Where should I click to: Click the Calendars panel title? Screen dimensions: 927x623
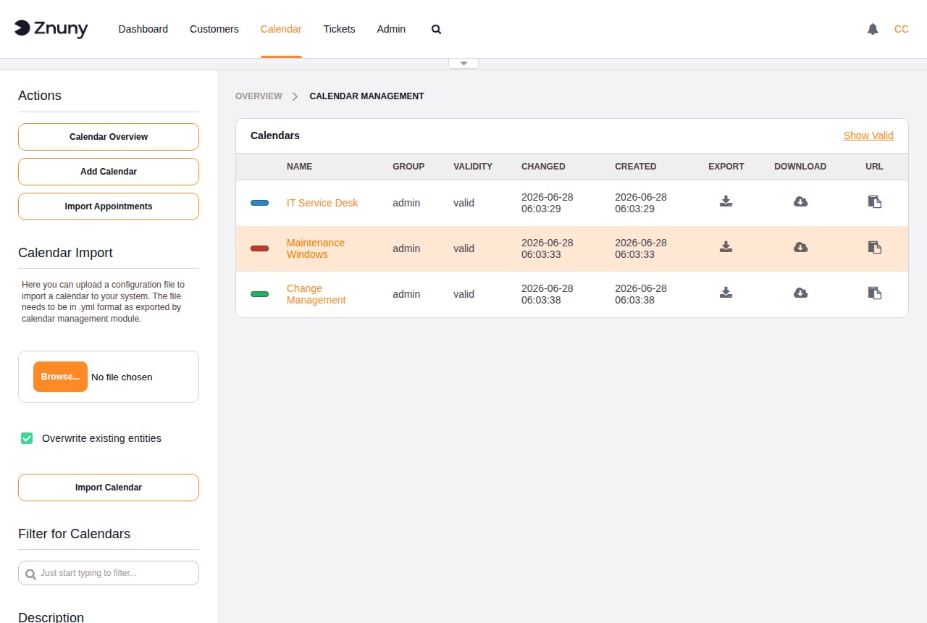point(275,135)
